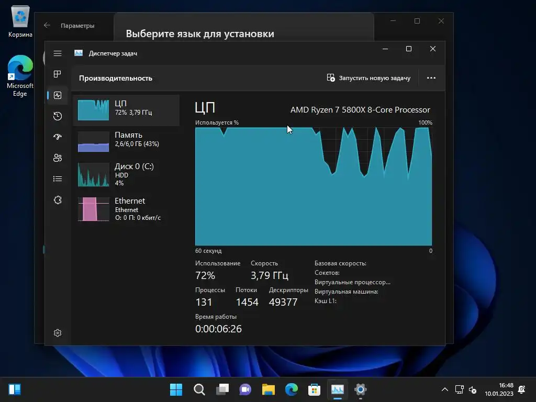
Task: Click the back arrow in Параметры window
Action: click(47, 25)
